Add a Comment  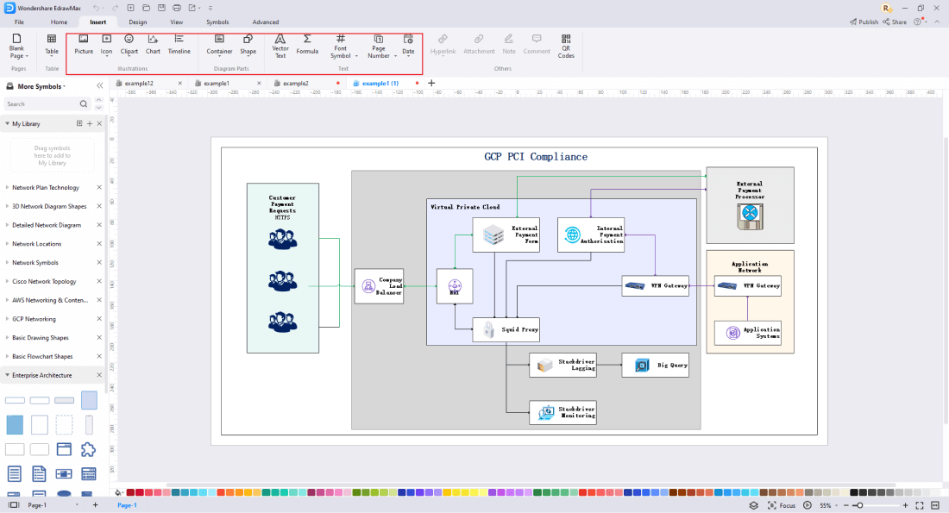[x=537, y=45]
